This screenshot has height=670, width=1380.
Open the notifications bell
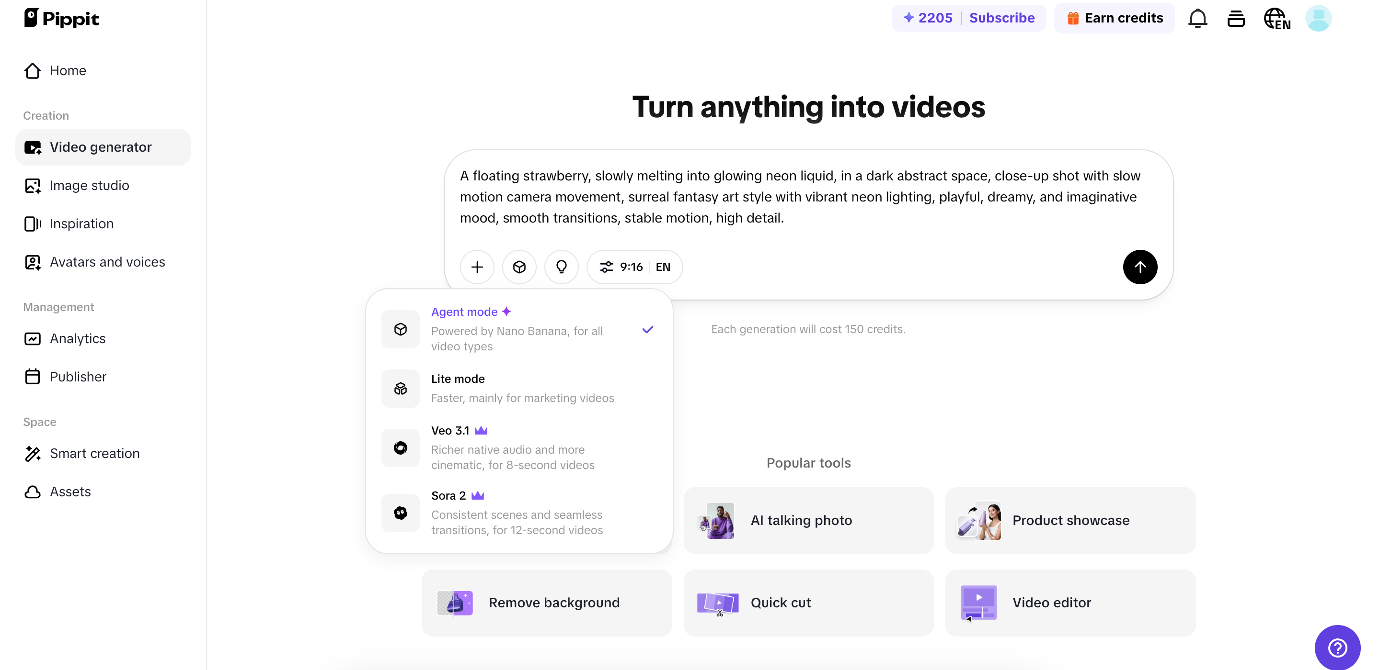point(1197,18)
